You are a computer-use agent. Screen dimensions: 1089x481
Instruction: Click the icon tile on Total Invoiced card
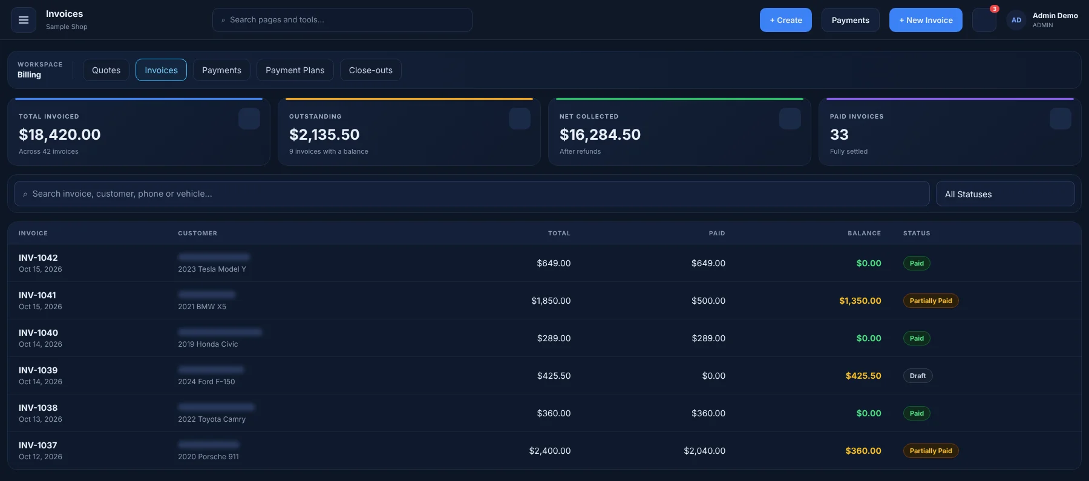(x=249, y=119)
